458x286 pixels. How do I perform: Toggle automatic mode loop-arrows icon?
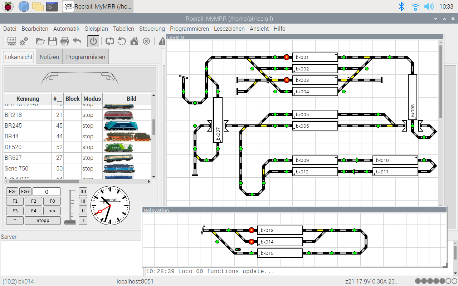point(110,41)
